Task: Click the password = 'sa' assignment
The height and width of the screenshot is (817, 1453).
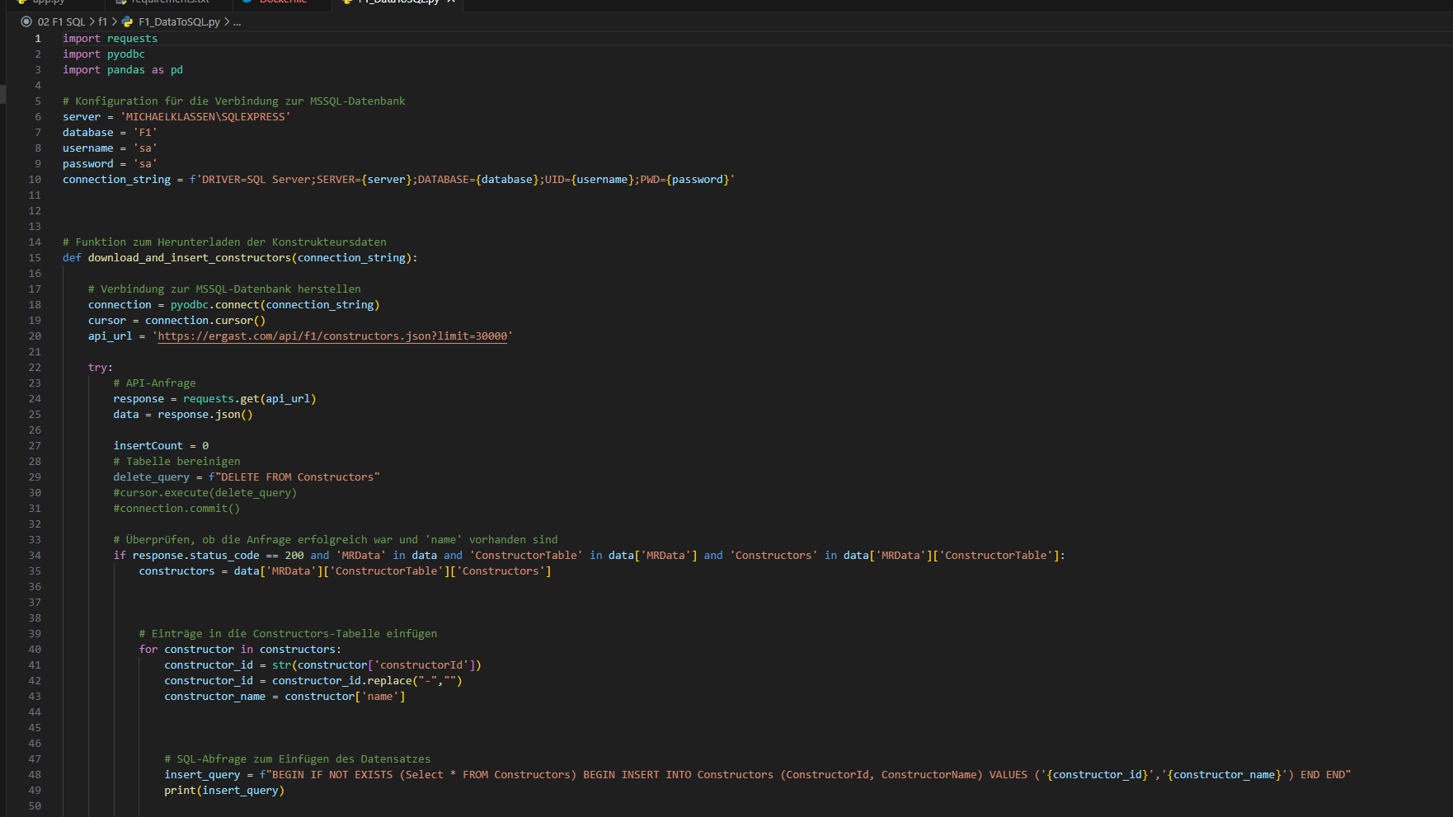Action: (110, 163)
